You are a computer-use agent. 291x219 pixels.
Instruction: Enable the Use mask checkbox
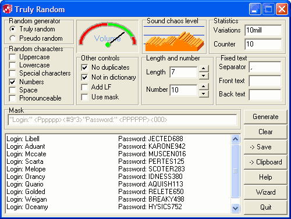(84, 97)
